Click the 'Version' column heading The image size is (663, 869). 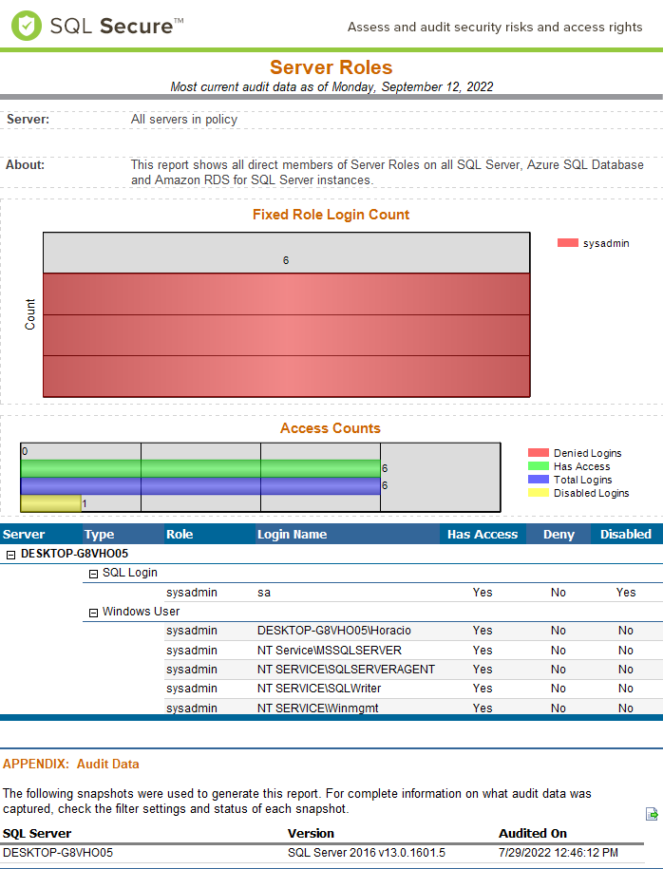point(311,834)
